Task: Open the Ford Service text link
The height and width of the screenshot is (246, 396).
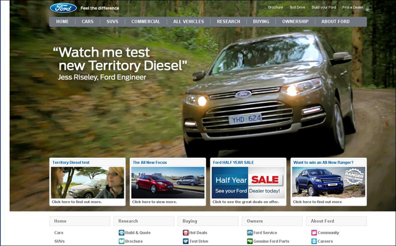Action: coord(265,232)
